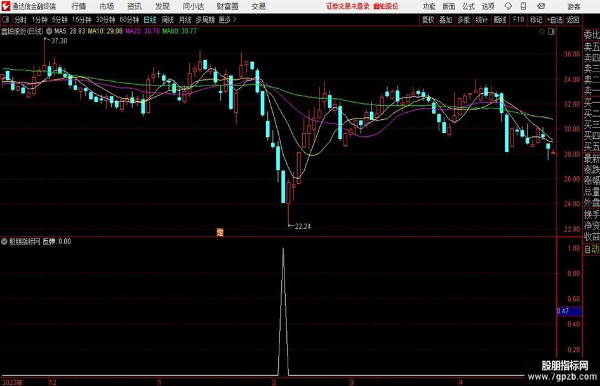Open the 行情 menu
600x386 pixels.
point(79,6)
